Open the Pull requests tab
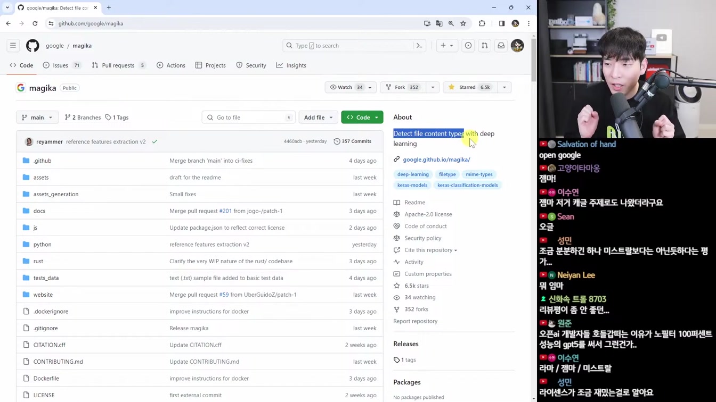This screenshot has width=716, height=402. coord(119,65)
